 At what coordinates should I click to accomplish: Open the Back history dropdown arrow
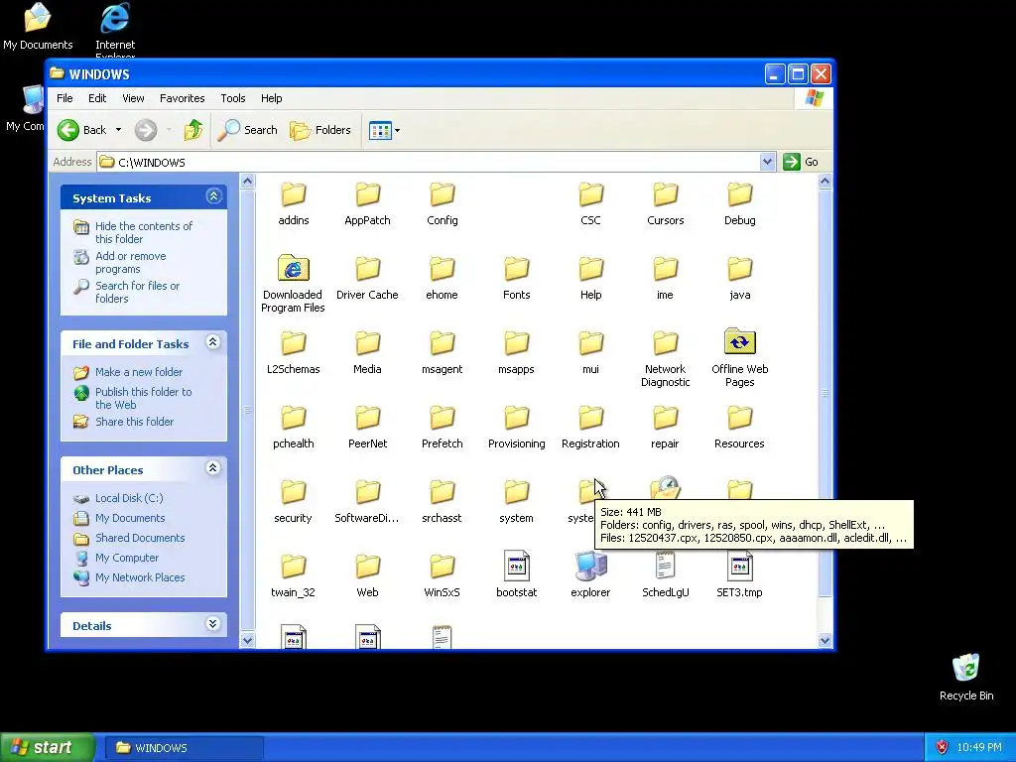[x=119, y=130]
